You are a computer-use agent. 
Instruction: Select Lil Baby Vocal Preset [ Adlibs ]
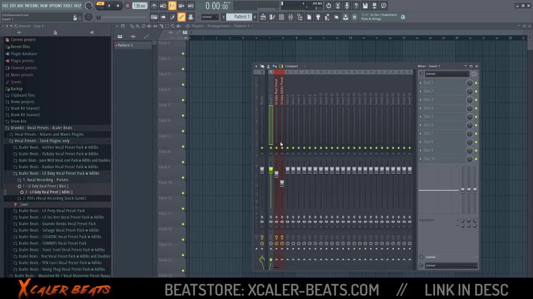pyautogui.click(x=48, y=192)
